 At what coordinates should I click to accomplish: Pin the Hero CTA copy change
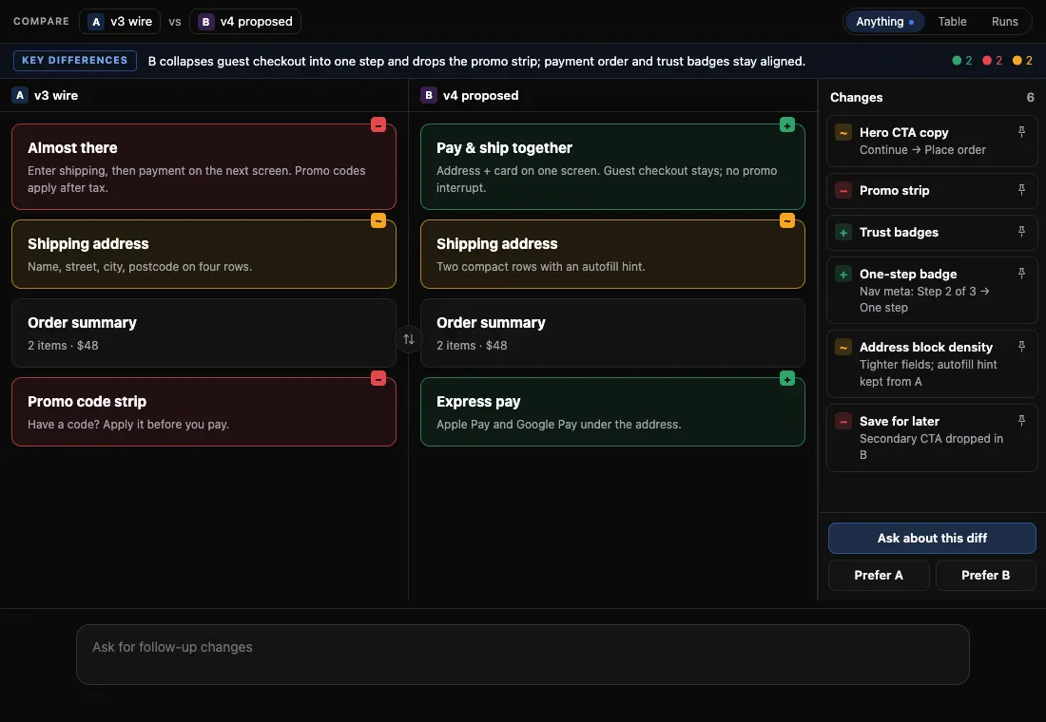click(x=1021, y=132)
